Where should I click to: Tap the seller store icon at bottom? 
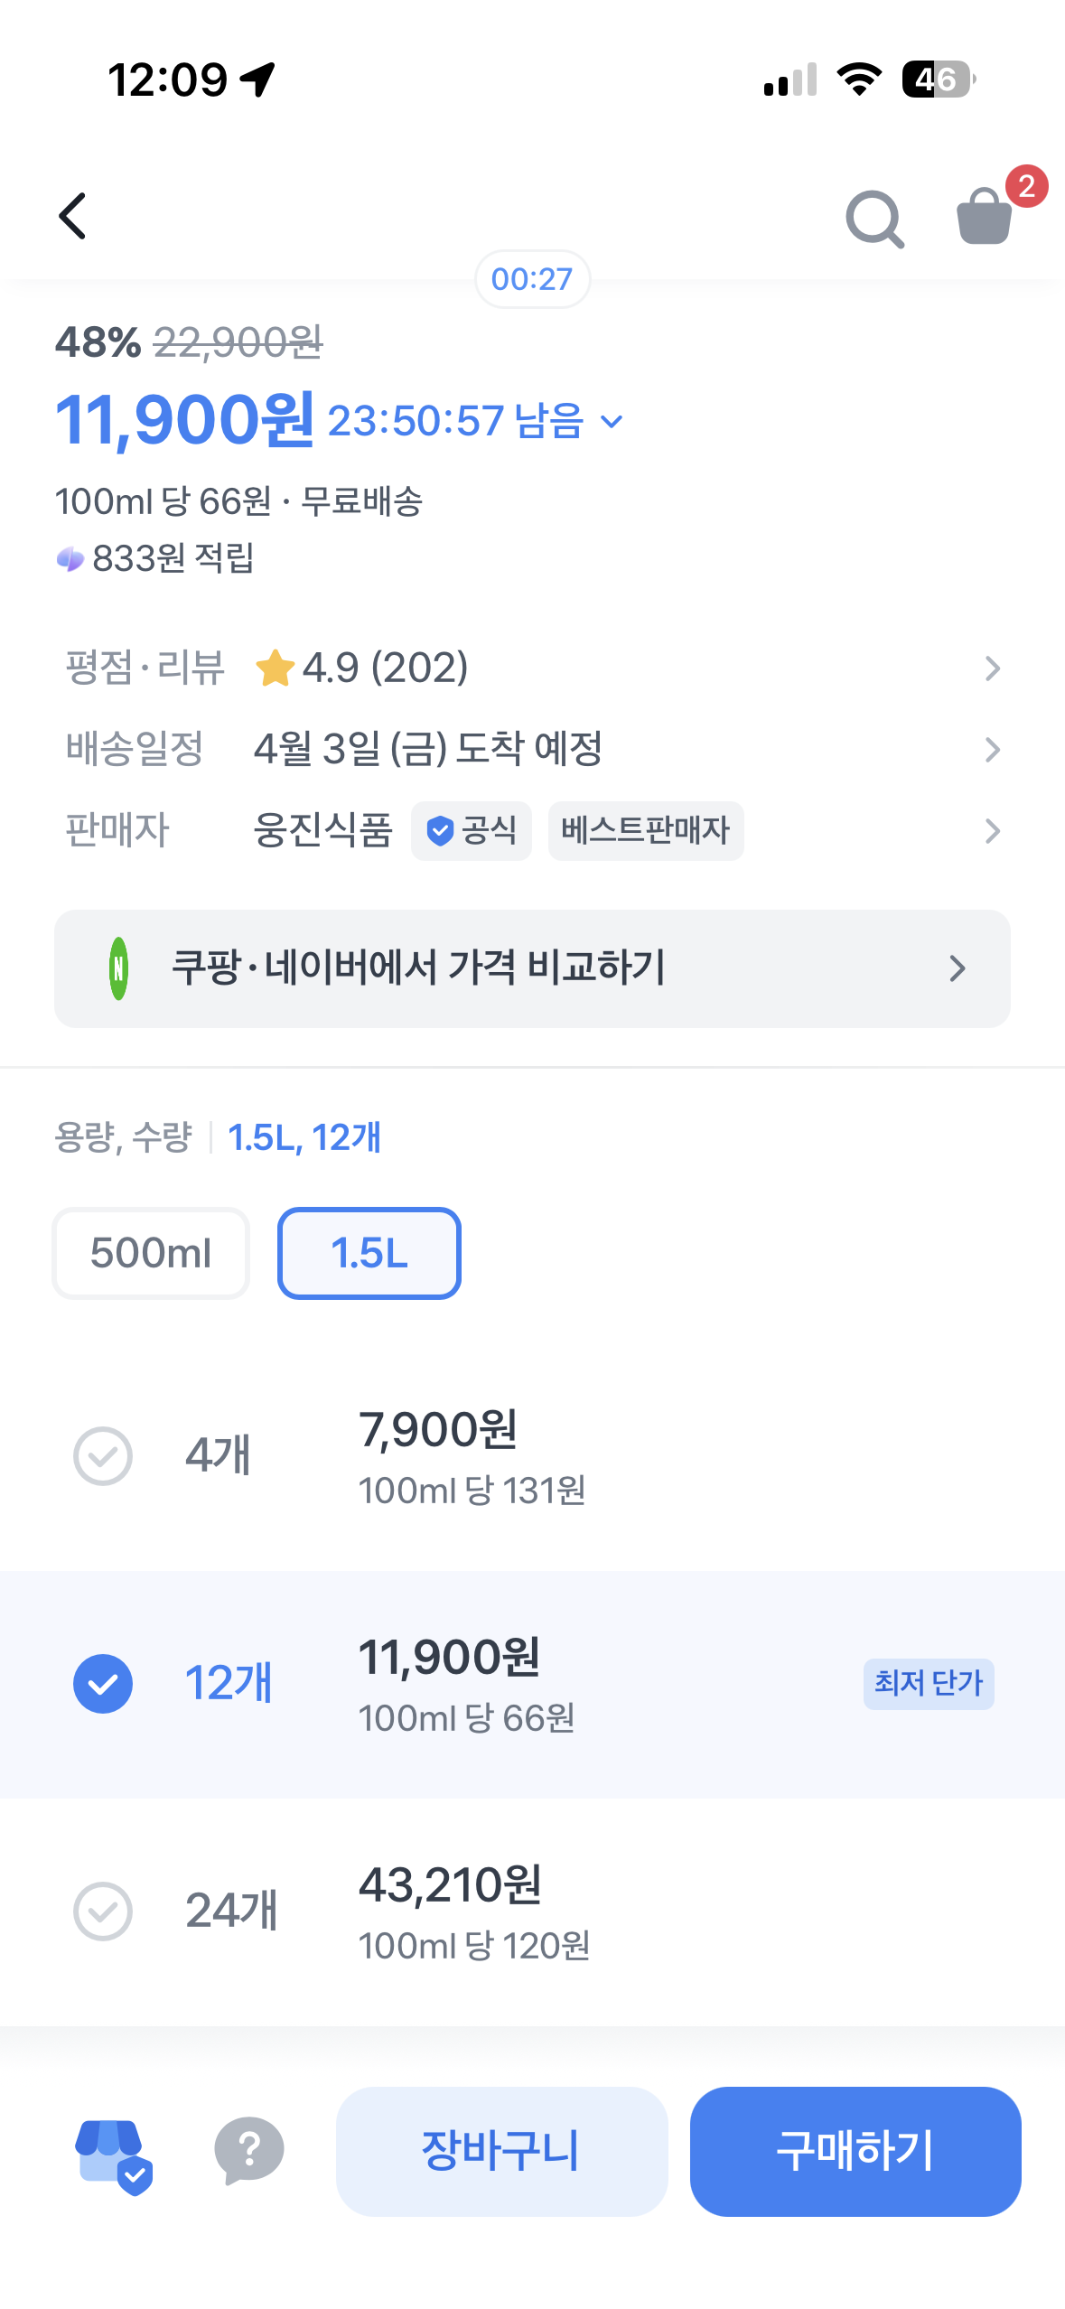tap(113, 2156)
